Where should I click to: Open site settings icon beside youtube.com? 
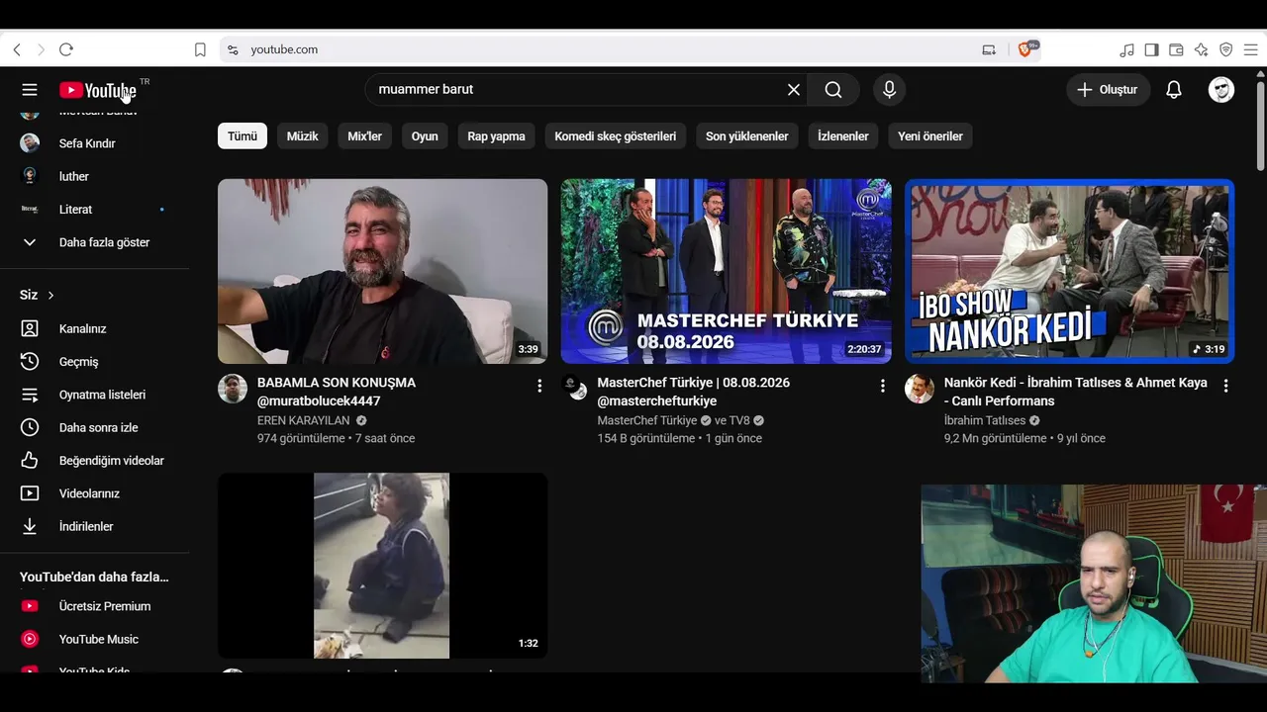coord(233,49)
